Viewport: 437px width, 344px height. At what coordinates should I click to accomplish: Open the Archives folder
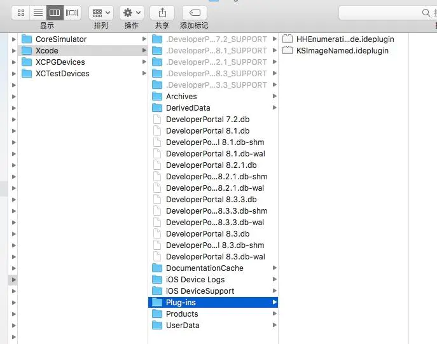[x=213, y=97]
